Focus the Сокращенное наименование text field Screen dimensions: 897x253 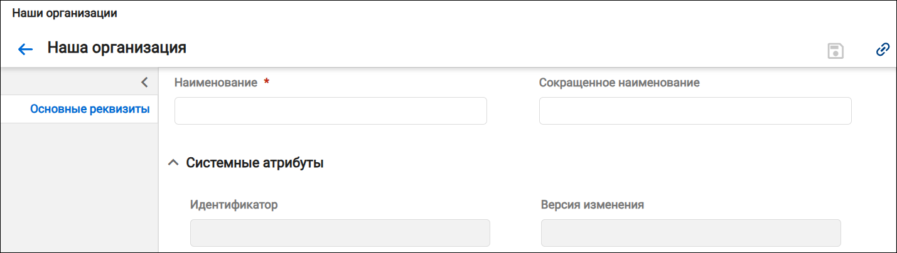coord(696,111)
